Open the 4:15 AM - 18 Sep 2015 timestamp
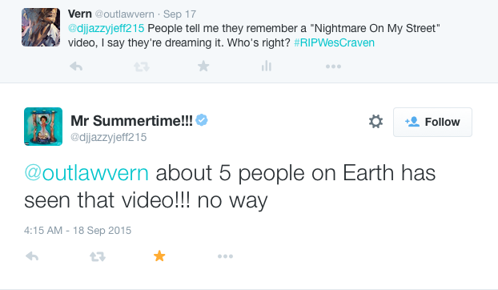The image size is (498, 290). click(x=78, y=230)
